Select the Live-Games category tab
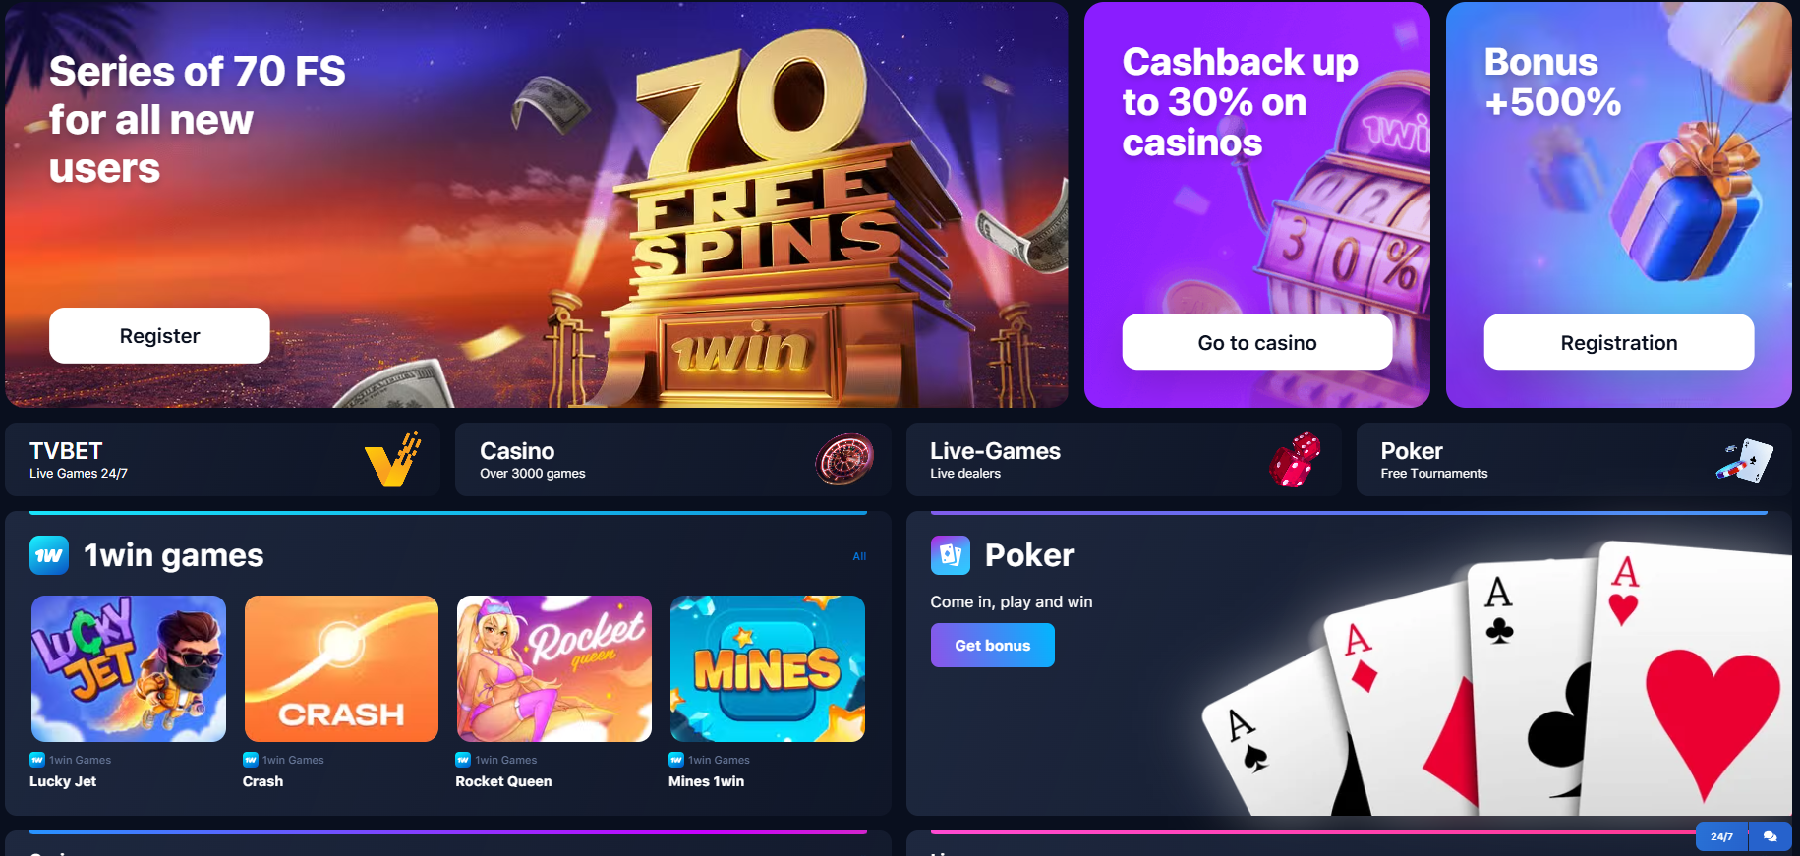Viewport: 1800px width, 856px height. point(1124,459)
